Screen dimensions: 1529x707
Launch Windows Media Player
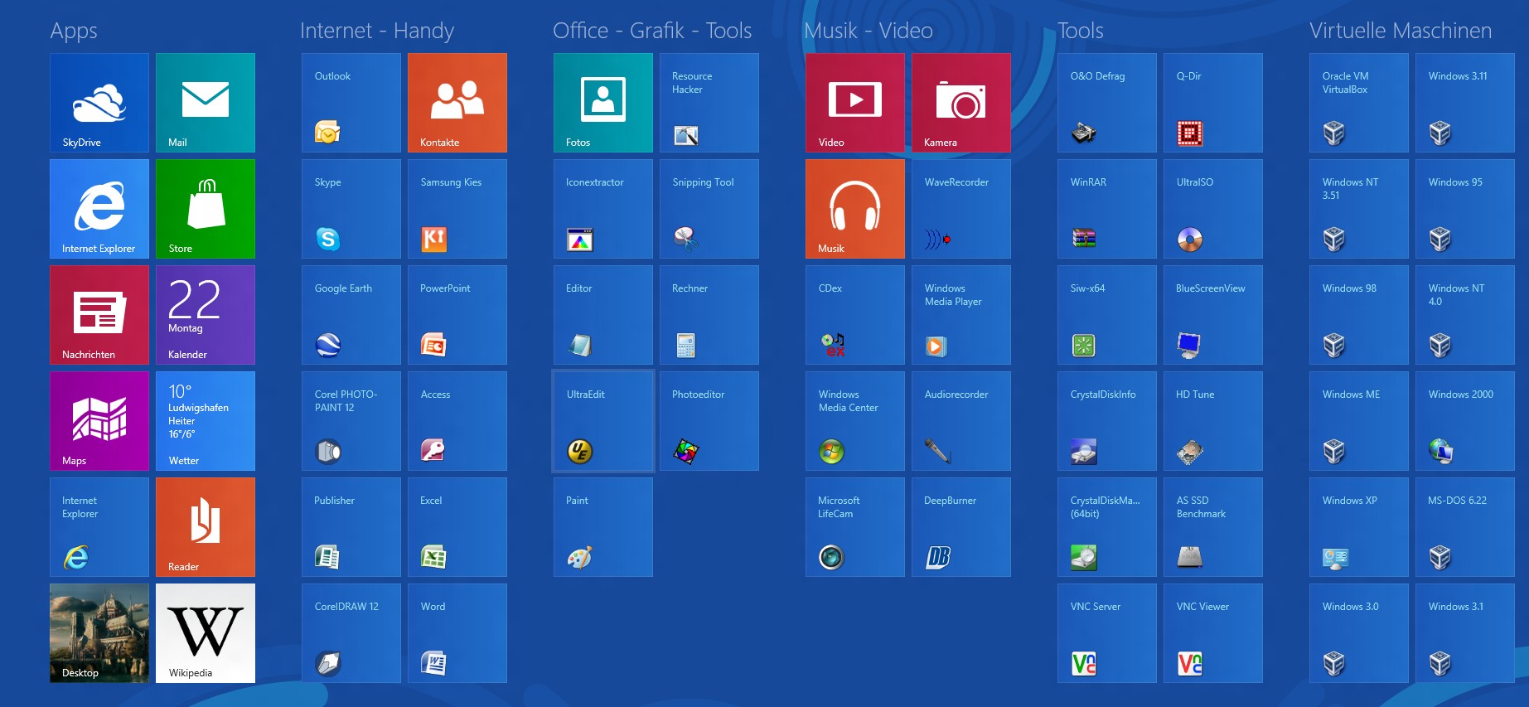pyautogui.click(x=961, y=315)
